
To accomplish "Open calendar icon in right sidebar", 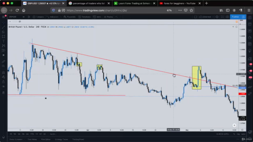I will [x=250, y=44].
